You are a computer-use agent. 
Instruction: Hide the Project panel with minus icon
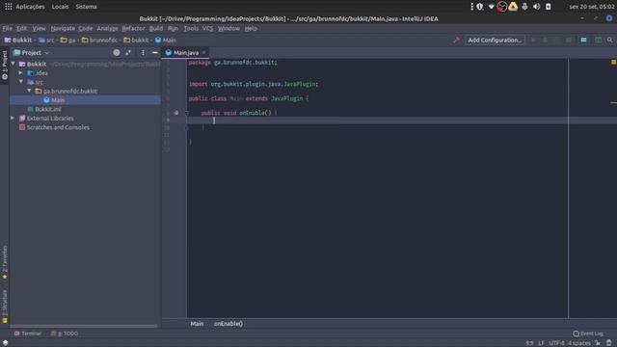tap(154, 52)
